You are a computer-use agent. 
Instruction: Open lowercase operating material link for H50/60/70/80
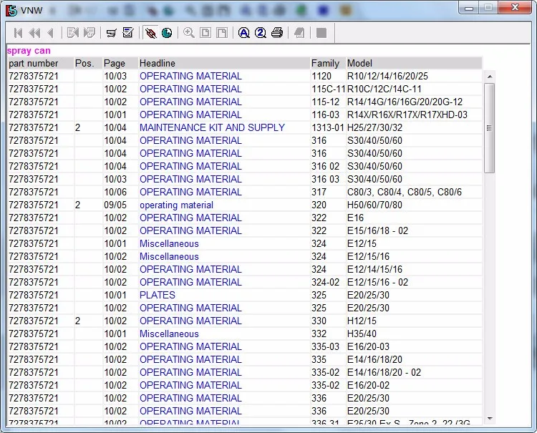176,205
